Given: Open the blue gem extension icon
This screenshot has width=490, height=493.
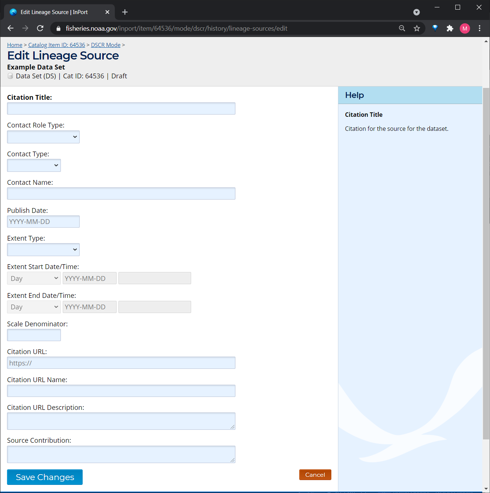Looking at the screenshot, I should 435,28.
